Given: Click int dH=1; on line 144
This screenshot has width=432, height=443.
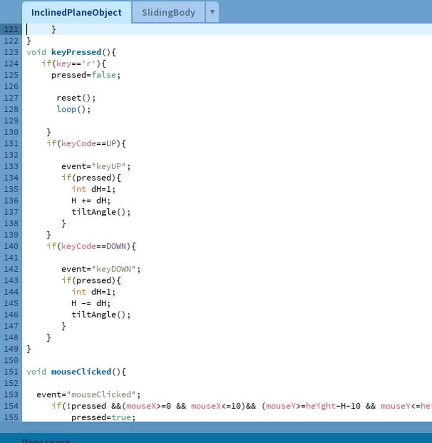Looking at the screenshot, I should pyautogui.click(x=94, y=292).
